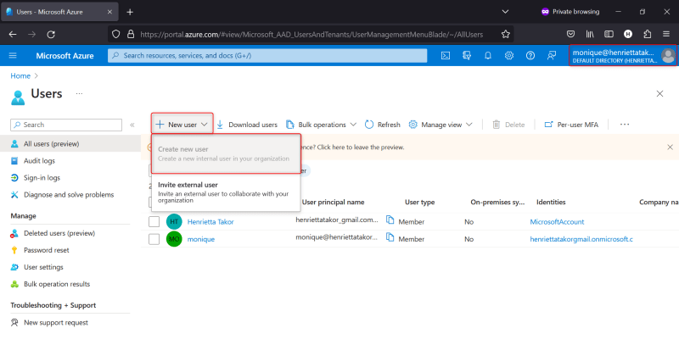This screenshot has width=679, height=356.
Task: Focus the Azure global search box
Action: tap(267, 55)
